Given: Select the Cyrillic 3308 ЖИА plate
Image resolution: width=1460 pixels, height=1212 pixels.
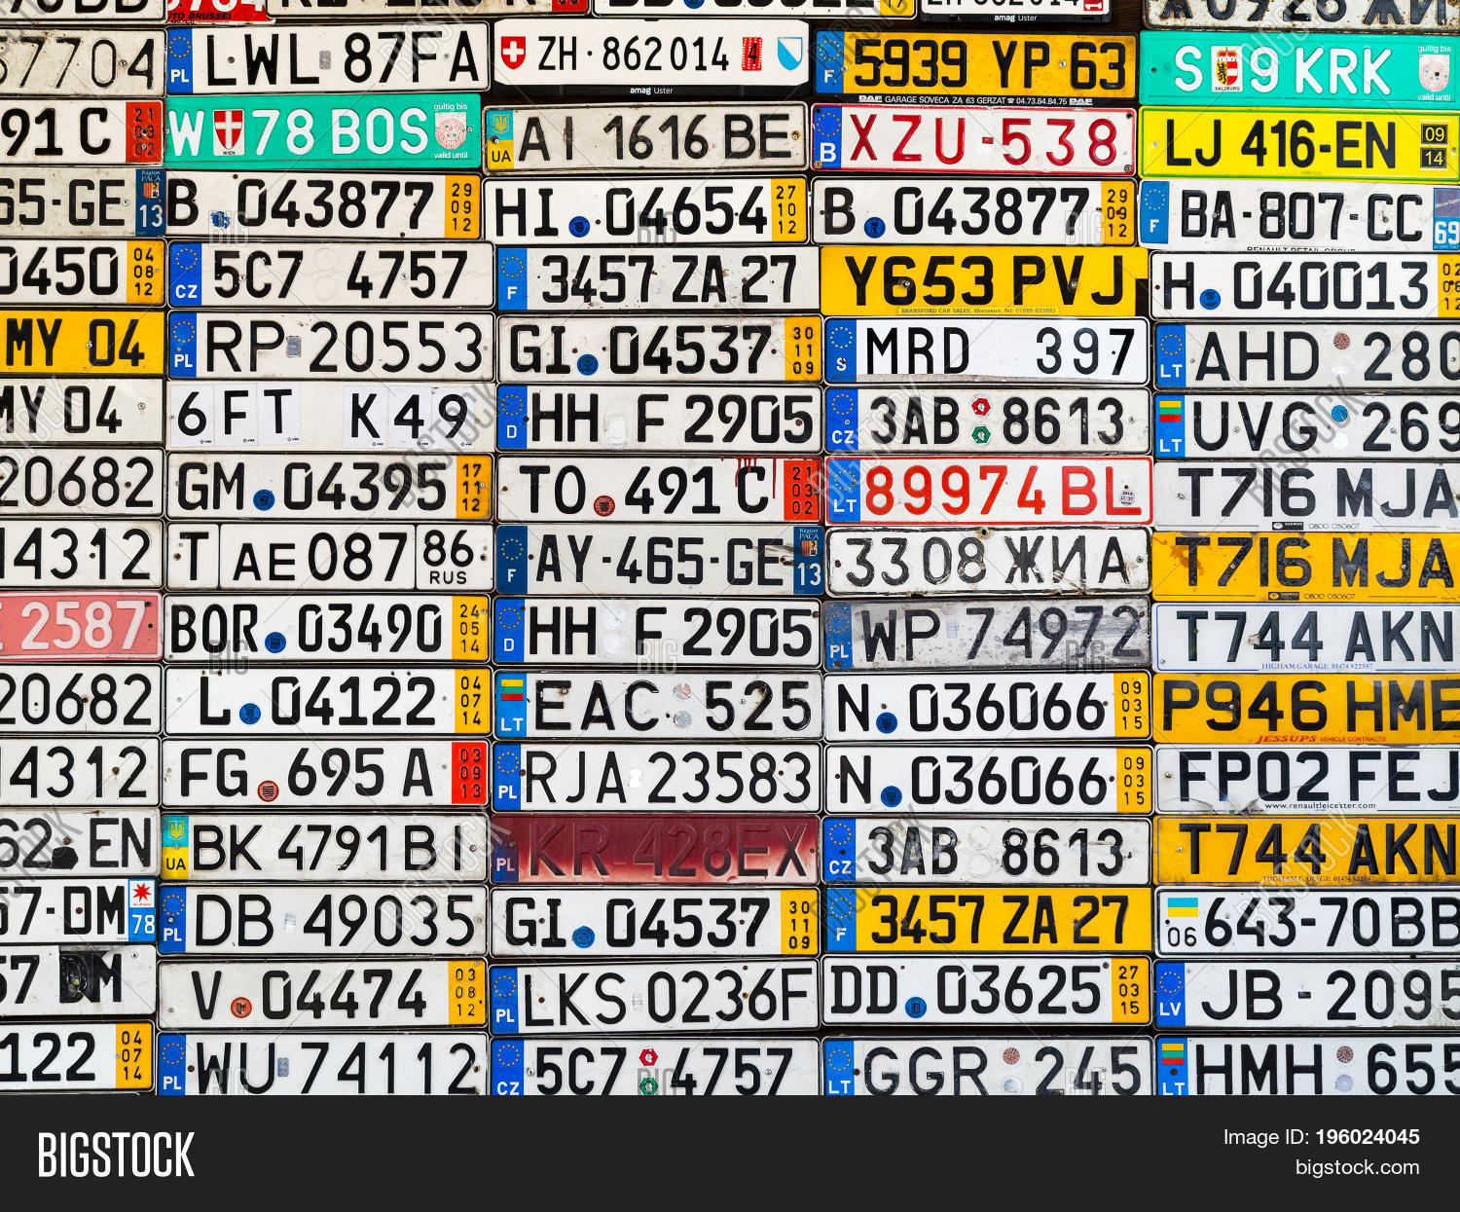Looking at the screenshot, I should 988,562.
